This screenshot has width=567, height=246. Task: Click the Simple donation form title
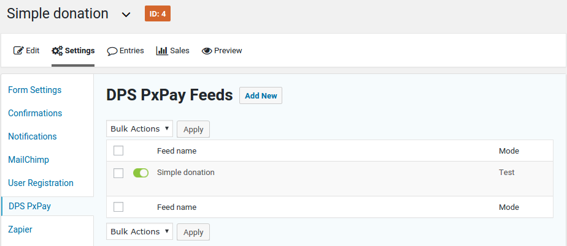(x=58, y=13)
